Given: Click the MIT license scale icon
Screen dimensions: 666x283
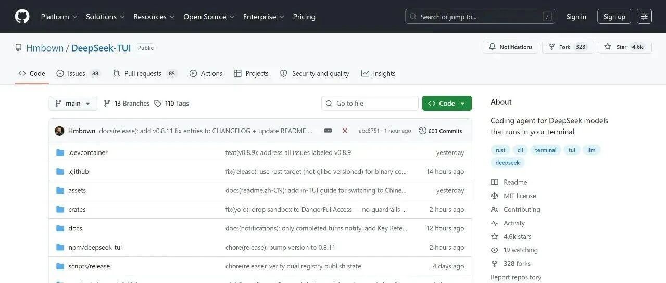Looking at the screenshot, I should click(x=494, y=196).
